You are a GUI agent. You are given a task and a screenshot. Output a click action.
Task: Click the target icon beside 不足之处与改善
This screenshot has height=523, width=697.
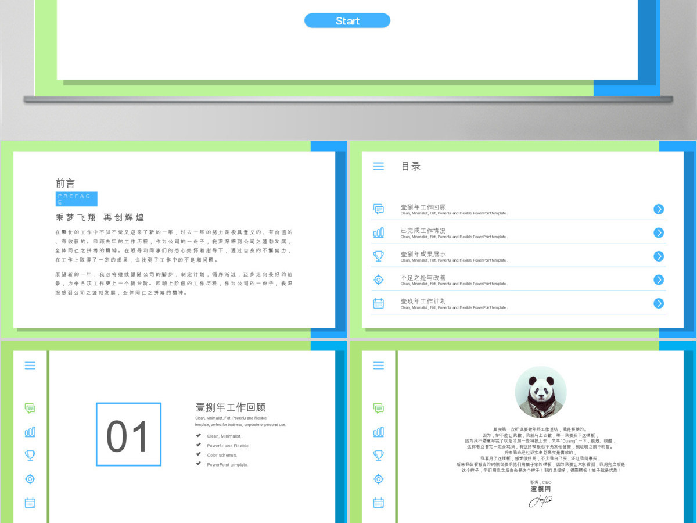pos(379,280)
